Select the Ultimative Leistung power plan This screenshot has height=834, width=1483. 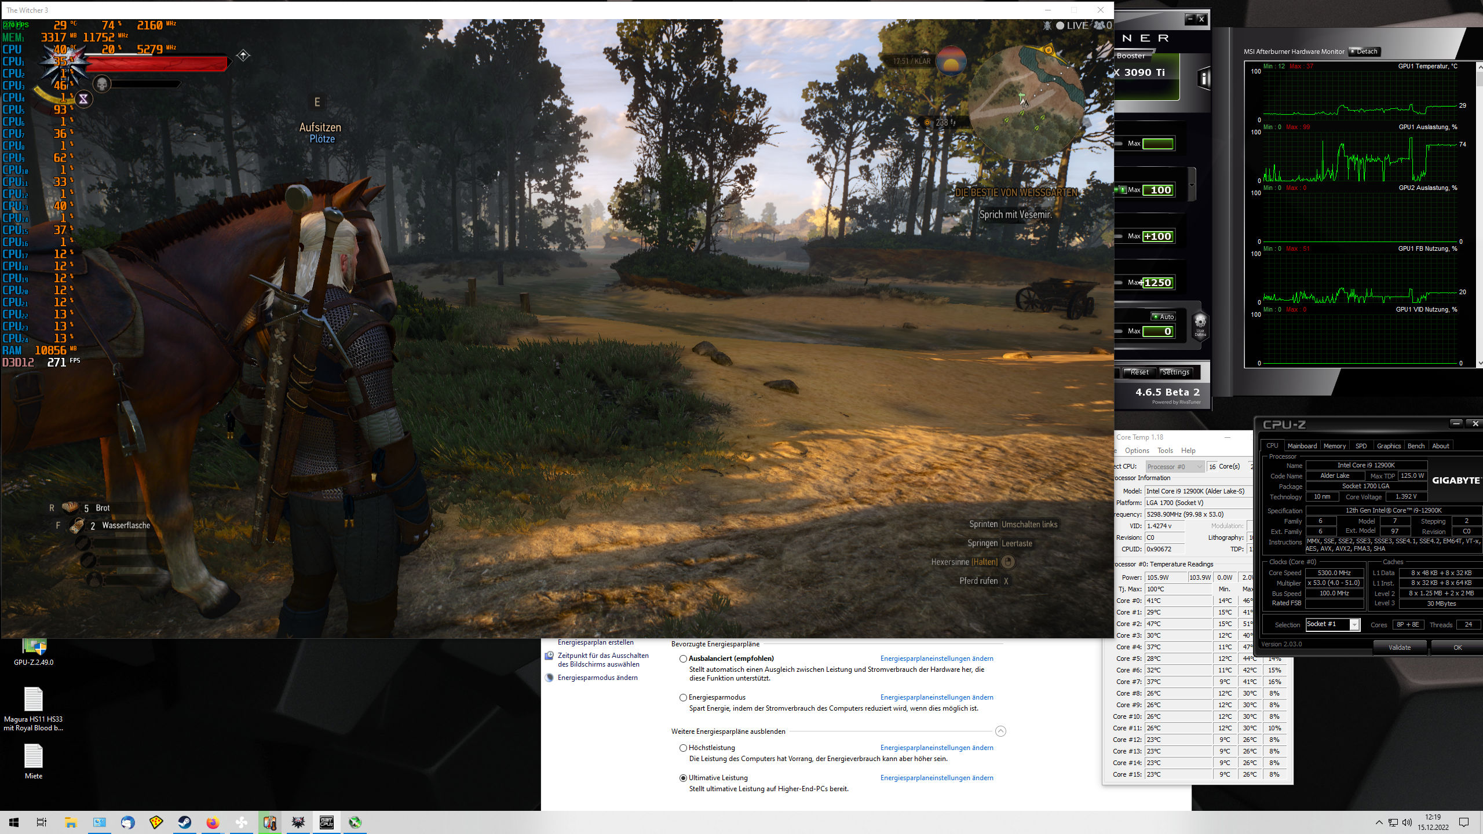click(x=684, y=778)
